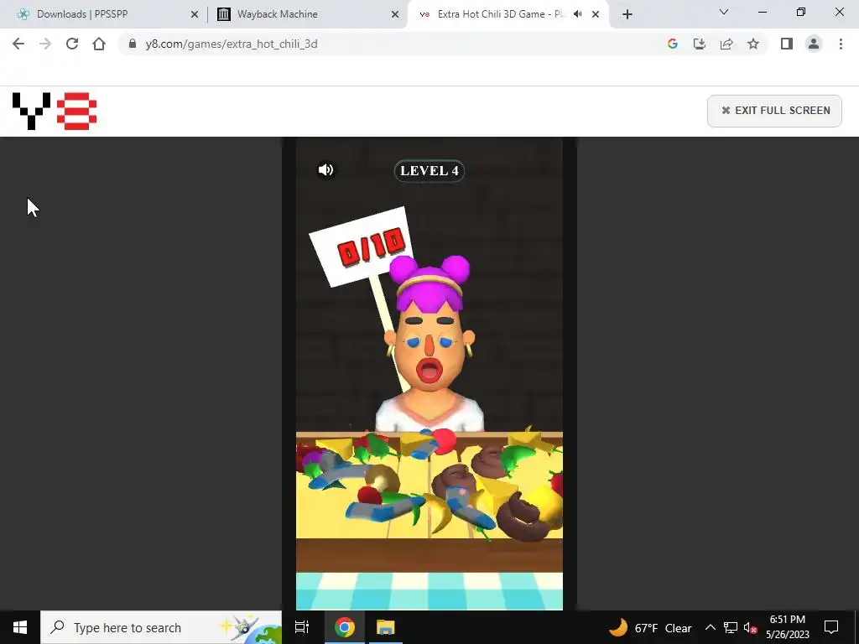The image size is (859, 644).
Task: Open the Y8 logo home link
Action: point(55,112)
